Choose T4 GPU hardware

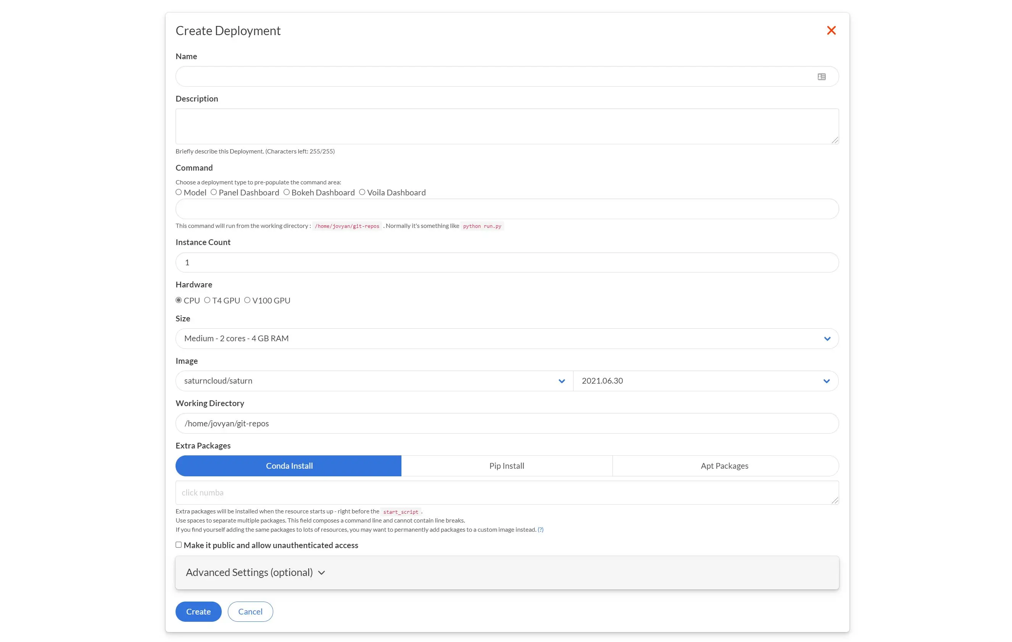(x=207, y=300)
